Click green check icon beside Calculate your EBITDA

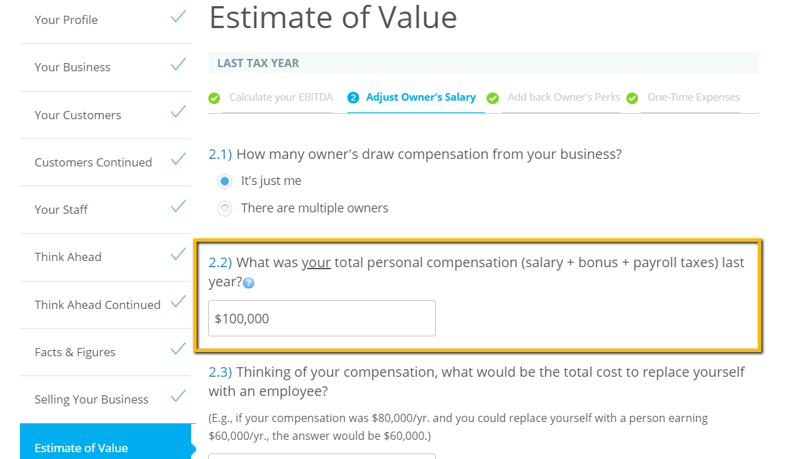[x=214, y=98]
